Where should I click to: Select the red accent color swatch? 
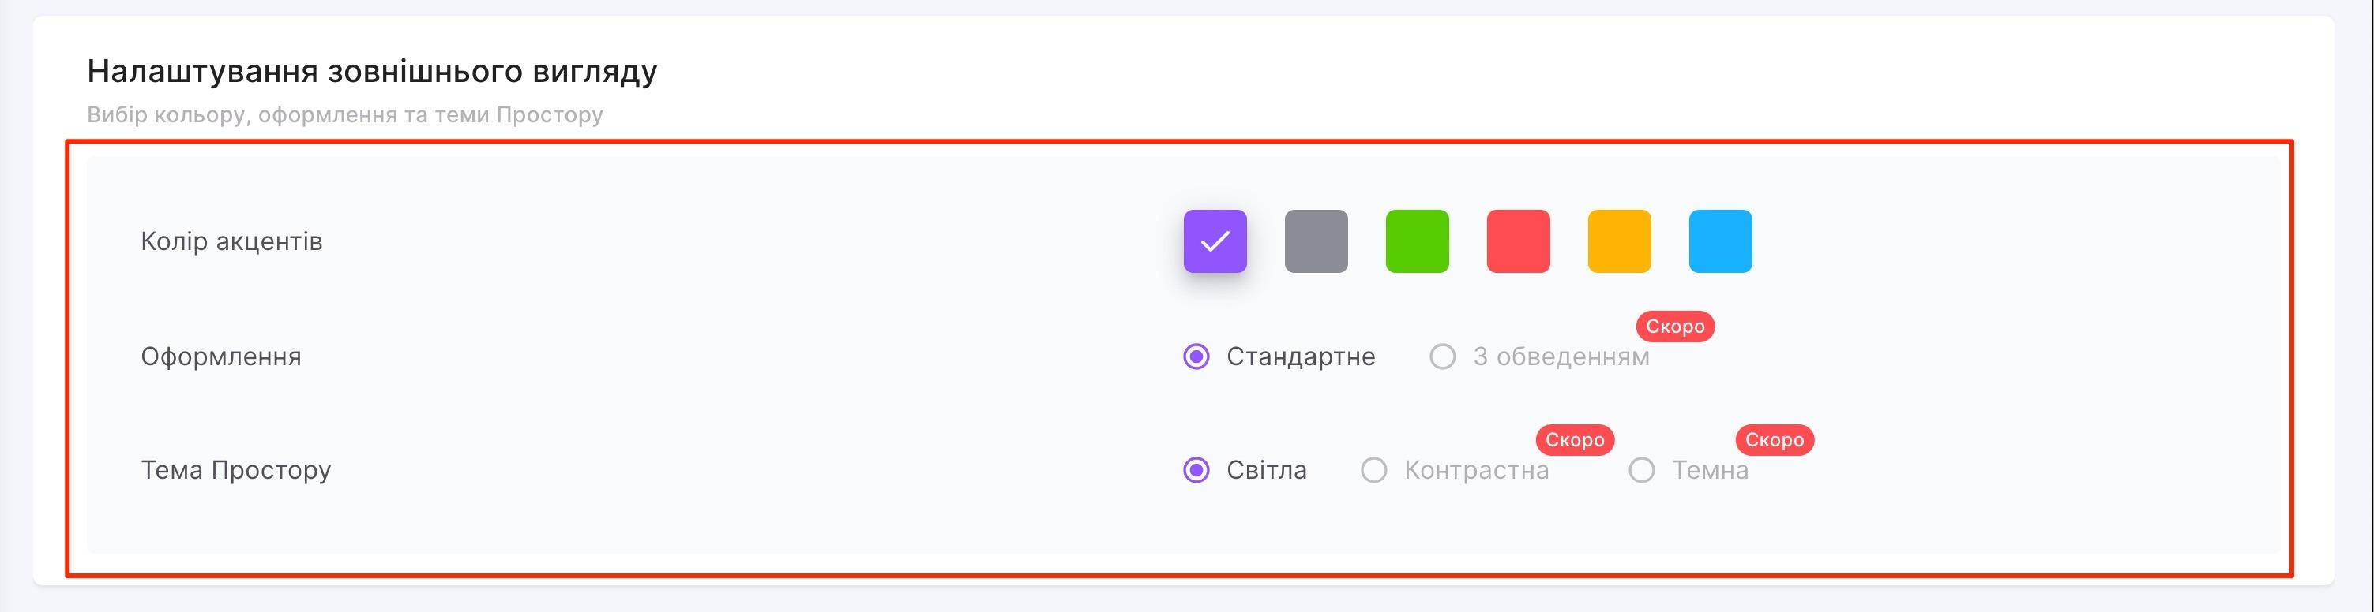tap(1518, 241)
